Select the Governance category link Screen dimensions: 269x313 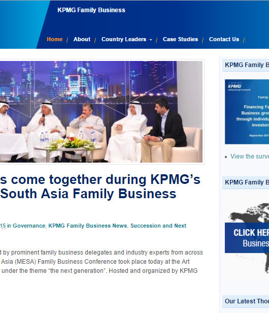click(x=29, y=226)
